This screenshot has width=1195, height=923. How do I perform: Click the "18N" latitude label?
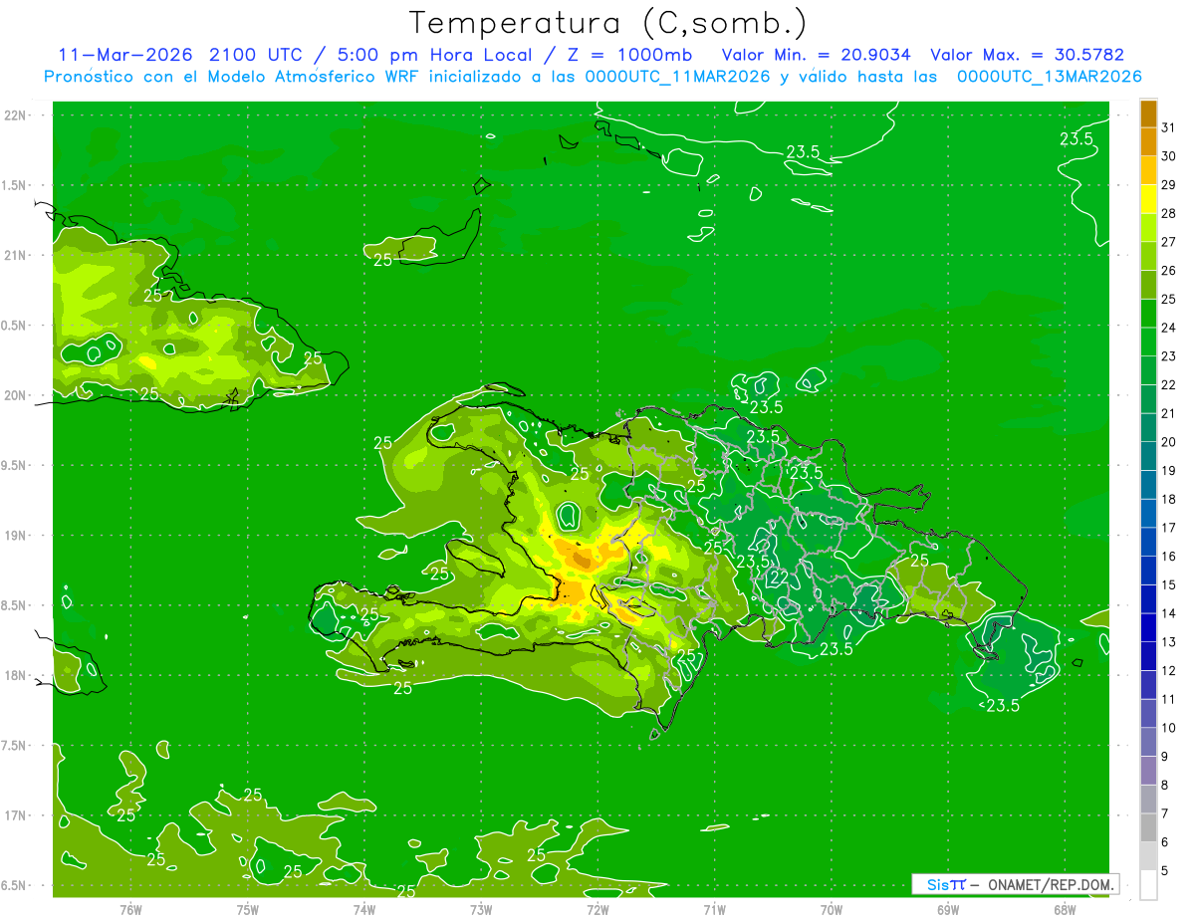coord(15,675)
